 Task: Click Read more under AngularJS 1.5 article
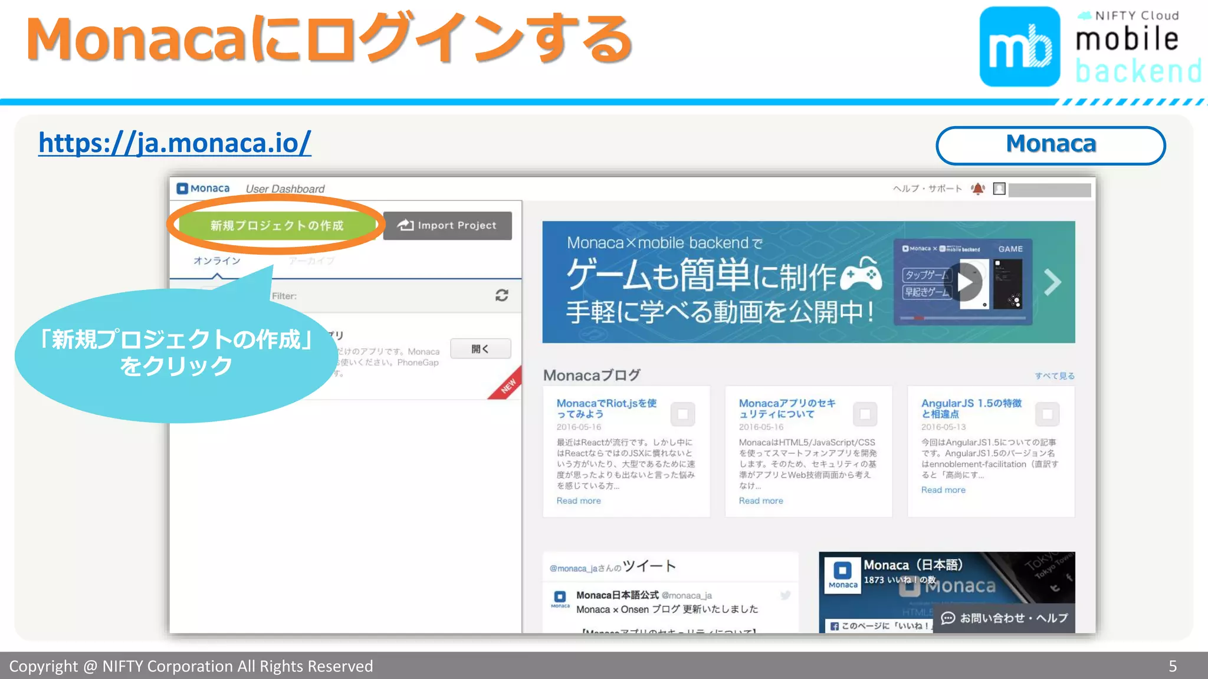point(943,490)
